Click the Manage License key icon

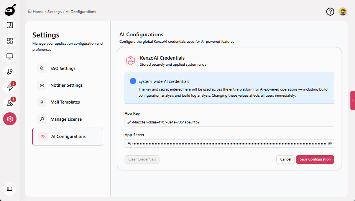(x=42, y=119)
